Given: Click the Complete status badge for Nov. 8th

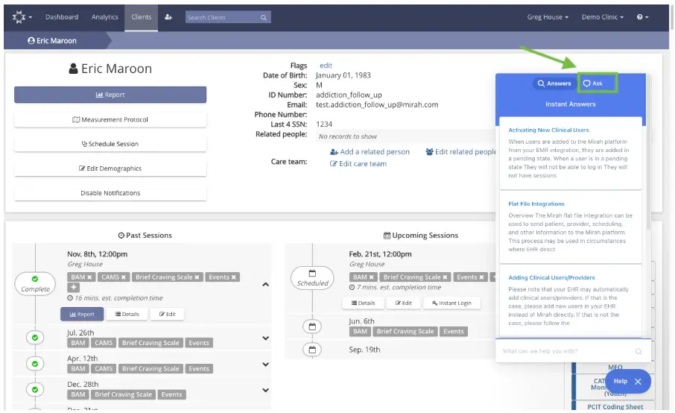Looking at the screenshot, I should pos(35,284).
